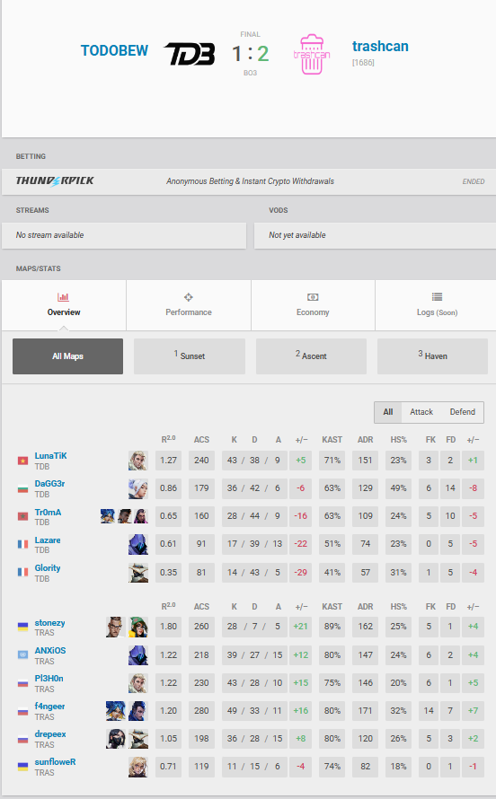Click f4ngeer's second agent portrait

click(137, 711)
